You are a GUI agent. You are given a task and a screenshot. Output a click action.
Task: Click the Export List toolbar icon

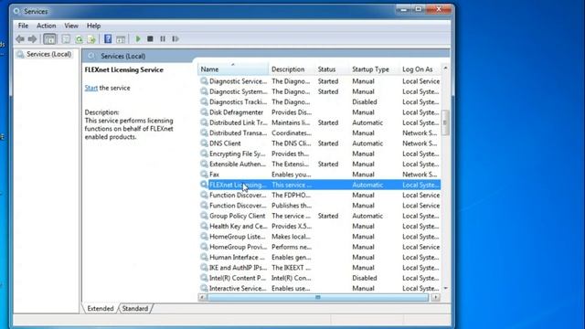pyautogui.click(x=91, y=38)
